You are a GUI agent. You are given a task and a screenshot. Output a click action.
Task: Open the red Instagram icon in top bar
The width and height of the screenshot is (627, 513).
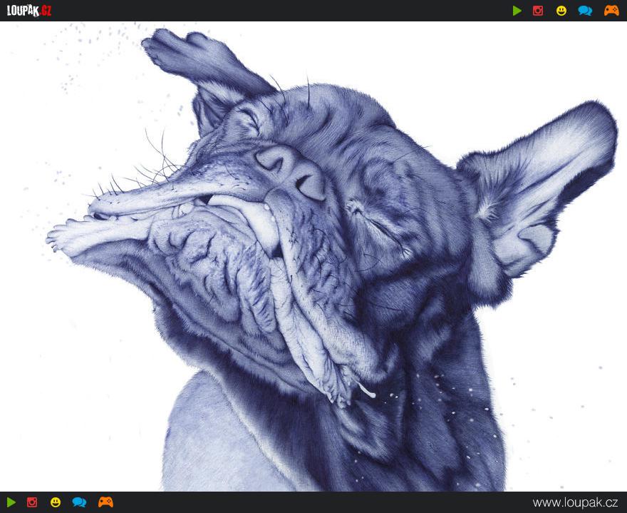pyautogui.click(x=538, y=11)
